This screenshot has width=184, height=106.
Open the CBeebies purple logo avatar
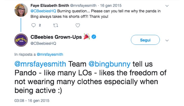pyautogui.click(x=21, y=40)
